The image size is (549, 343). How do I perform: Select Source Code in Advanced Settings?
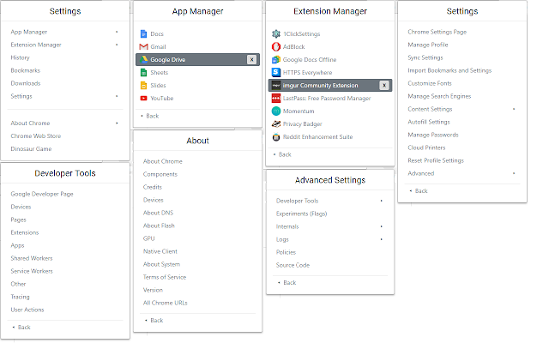point(293,265)
